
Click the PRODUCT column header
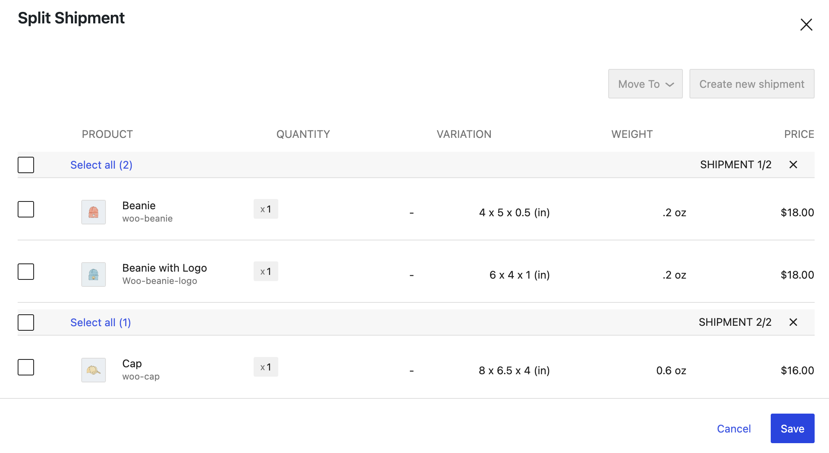click(107, 134)
